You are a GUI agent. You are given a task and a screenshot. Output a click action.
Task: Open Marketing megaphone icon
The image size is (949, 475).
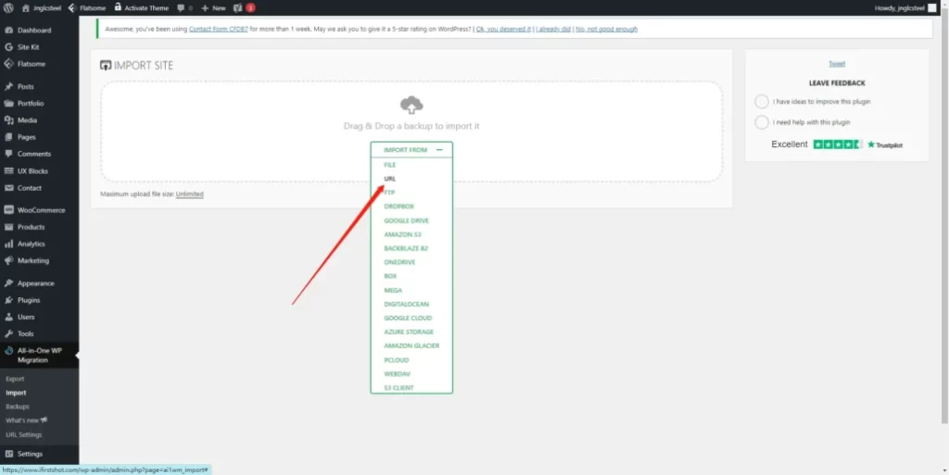(8, 261)
